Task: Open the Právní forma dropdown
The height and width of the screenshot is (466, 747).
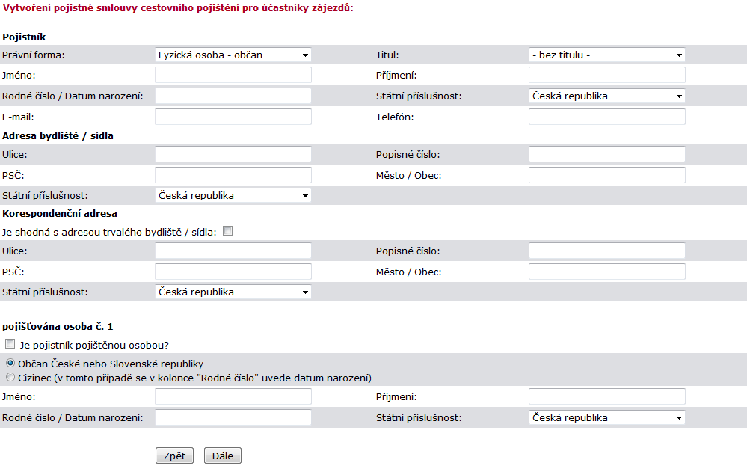Action: [x=233, y=55]
